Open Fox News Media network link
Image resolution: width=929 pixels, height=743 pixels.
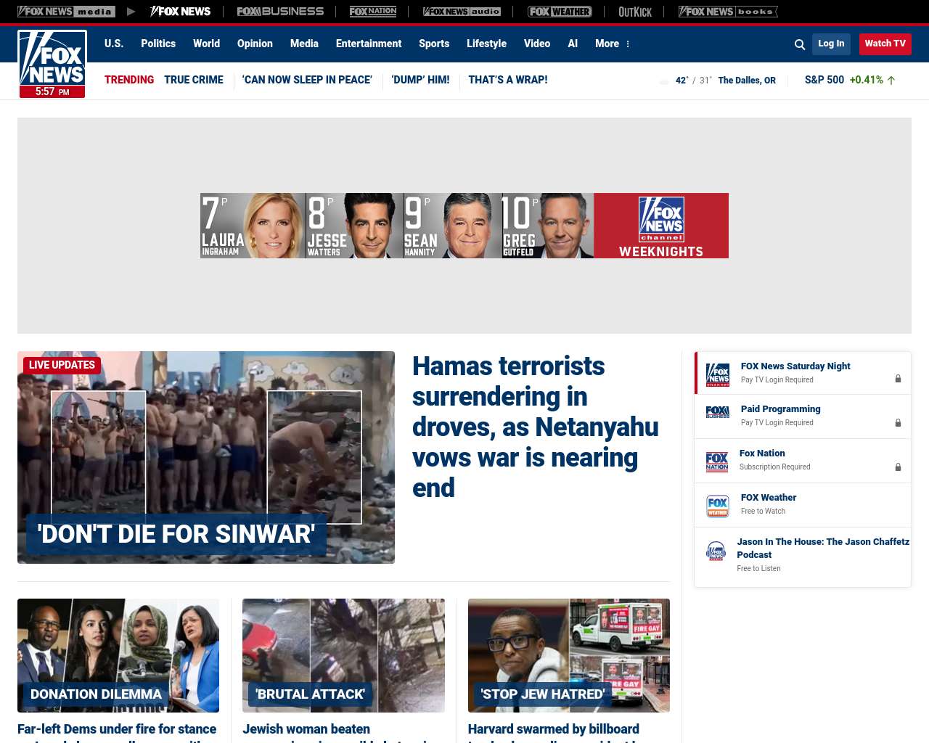(66, 12)
